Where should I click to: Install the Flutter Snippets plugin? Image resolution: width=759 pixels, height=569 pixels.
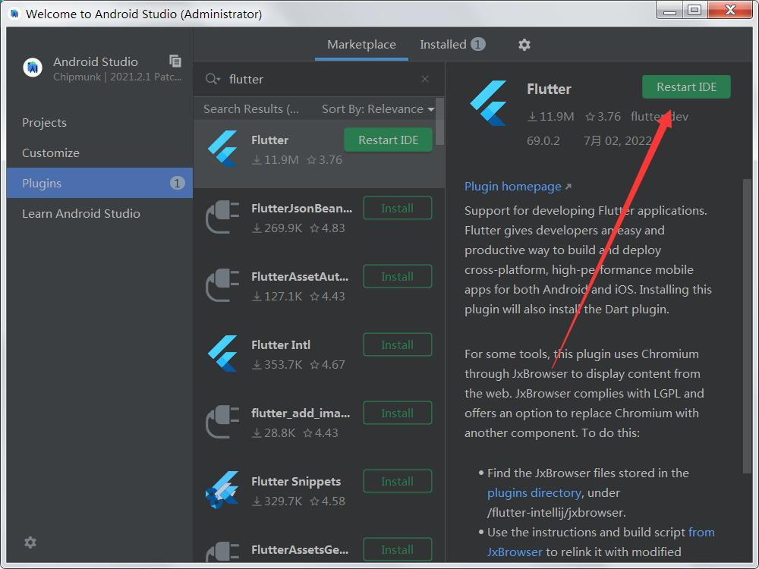tap(398, 481)
